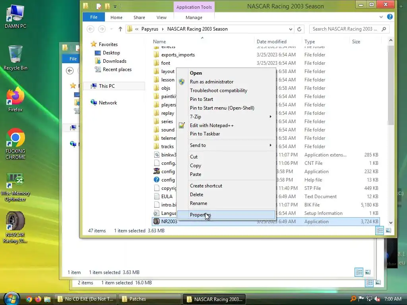407x305 pixels.
Task: Switch to the Patches taskbar window
Action: point(149,299)
